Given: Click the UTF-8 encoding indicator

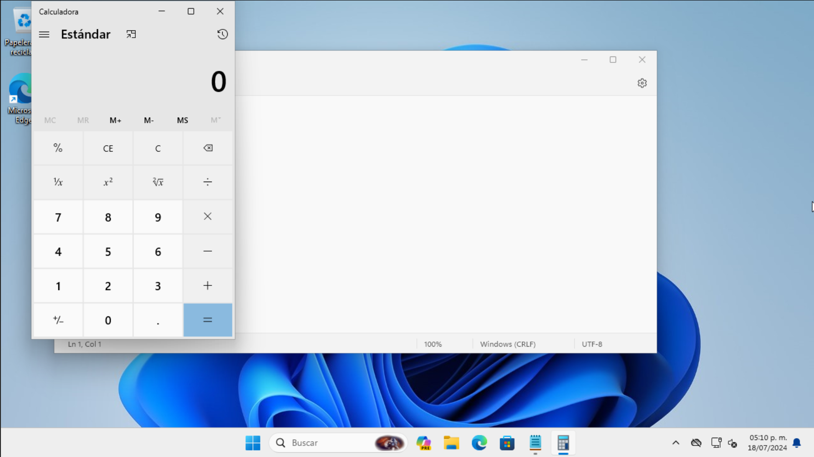Looking at the screenshot, I should pyautogui.click(x=592, y=344).
